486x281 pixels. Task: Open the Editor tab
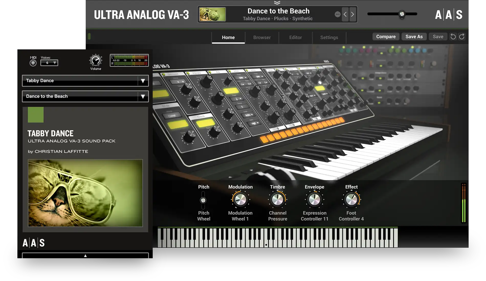[x=295, y=38]
